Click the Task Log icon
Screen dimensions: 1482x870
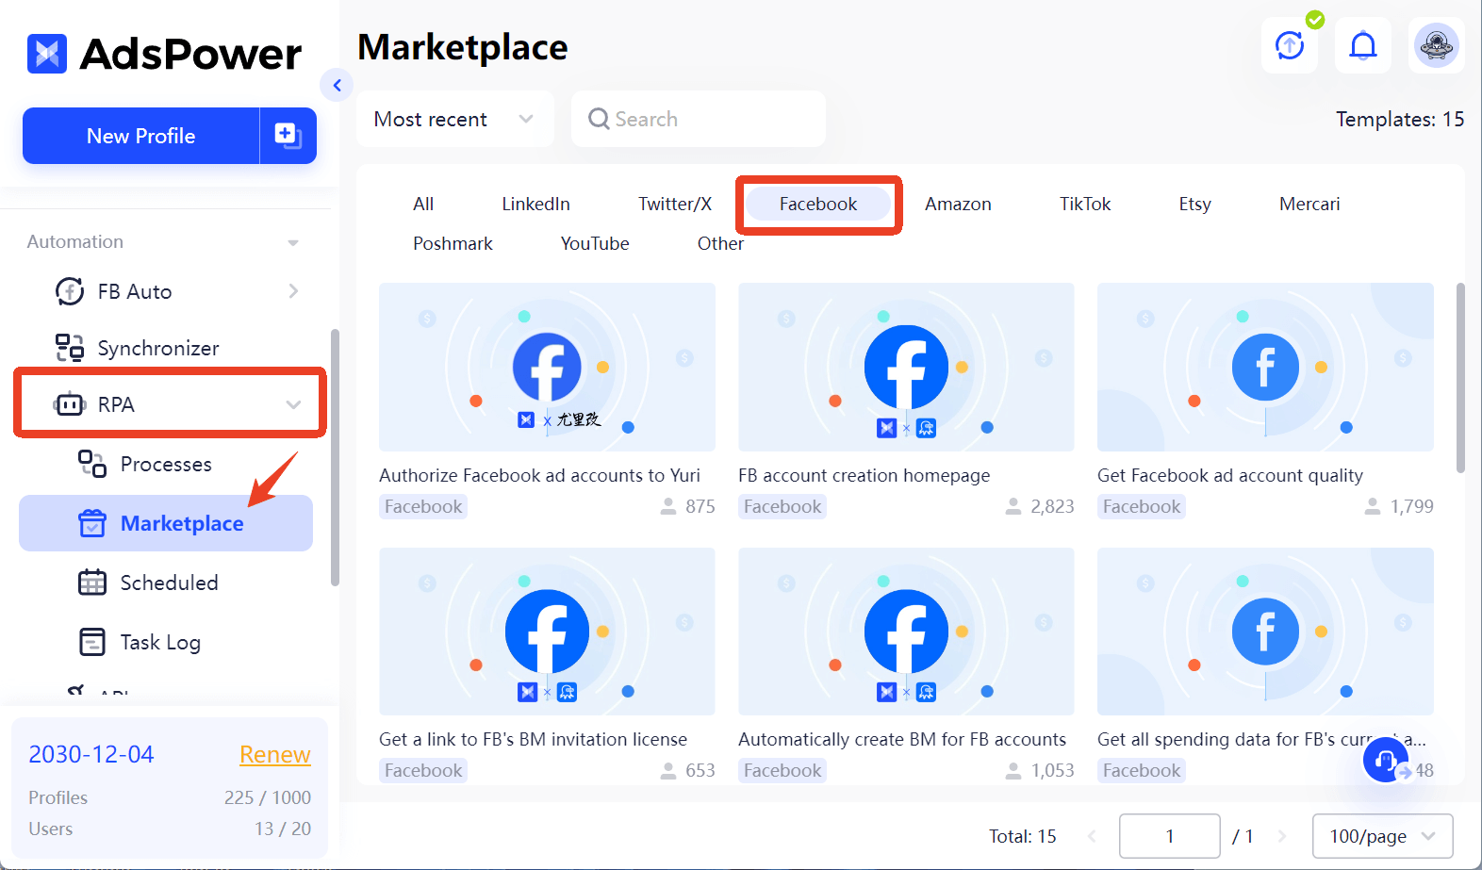pos(92,642)
